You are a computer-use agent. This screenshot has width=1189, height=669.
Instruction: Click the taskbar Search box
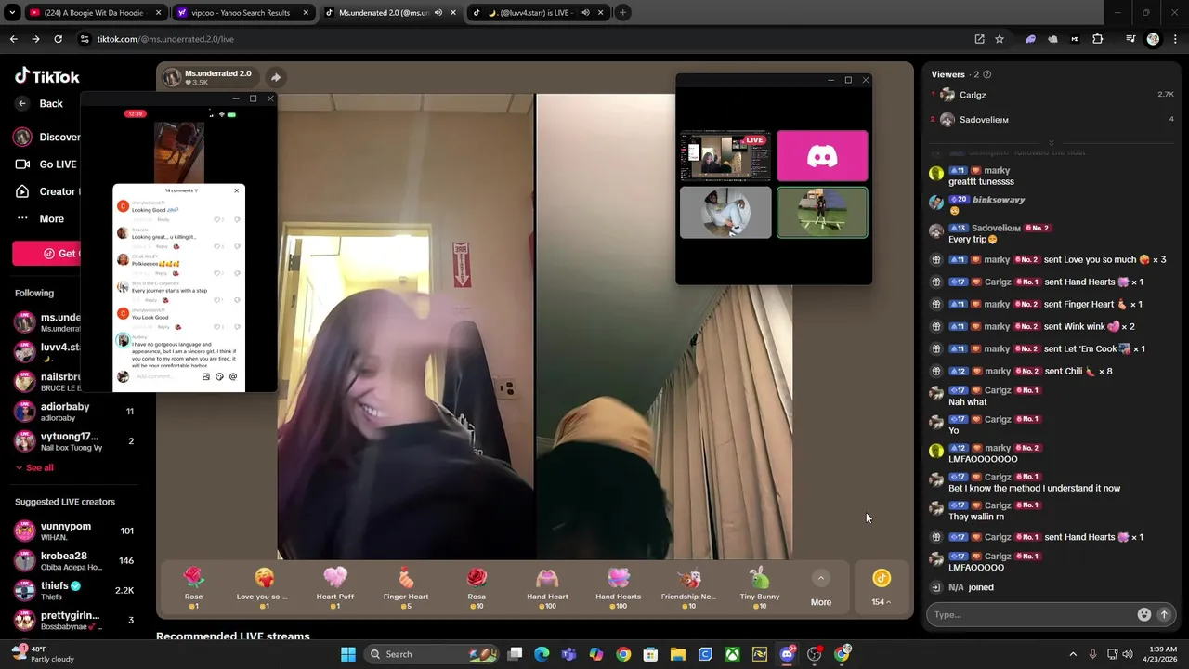coord(432,654)
